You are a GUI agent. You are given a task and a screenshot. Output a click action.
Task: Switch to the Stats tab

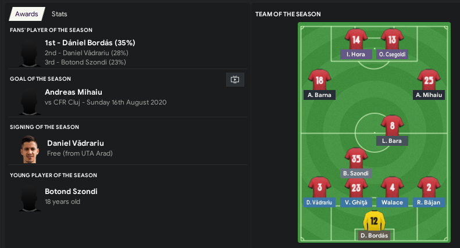59,14
